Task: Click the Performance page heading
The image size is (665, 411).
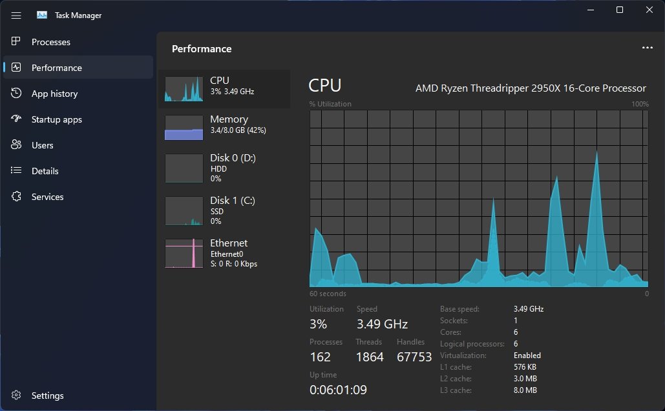Action: [202, 49]
